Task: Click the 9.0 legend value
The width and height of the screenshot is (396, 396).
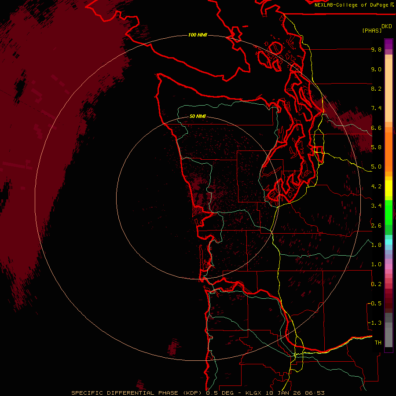Action: pos(376,69)
